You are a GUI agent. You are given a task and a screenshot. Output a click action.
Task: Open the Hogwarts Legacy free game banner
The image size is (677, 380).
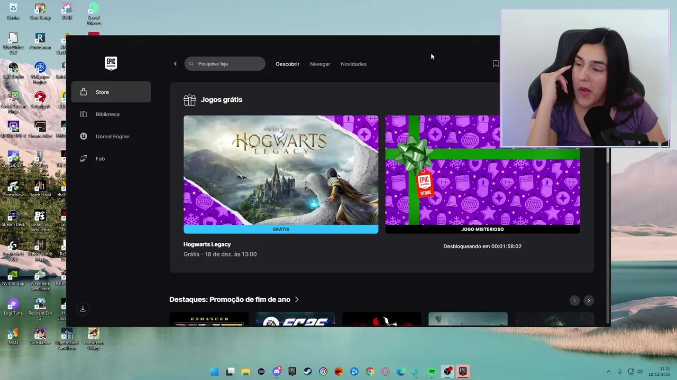point(281,174)
